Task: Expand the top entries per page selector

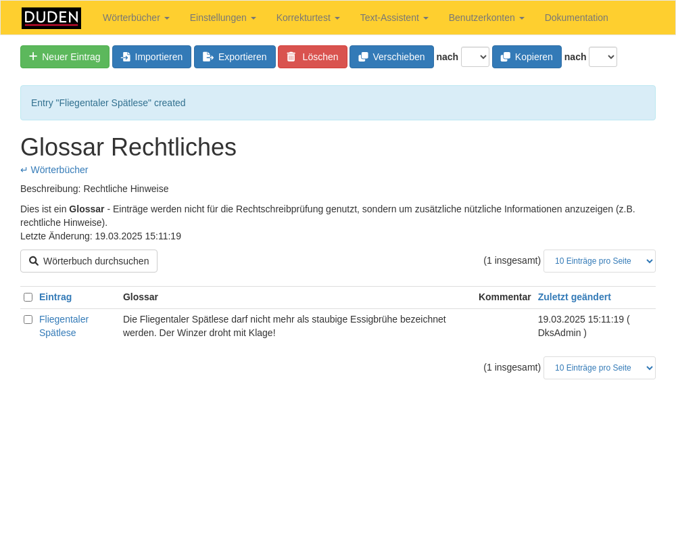Action: pos(599,261)
